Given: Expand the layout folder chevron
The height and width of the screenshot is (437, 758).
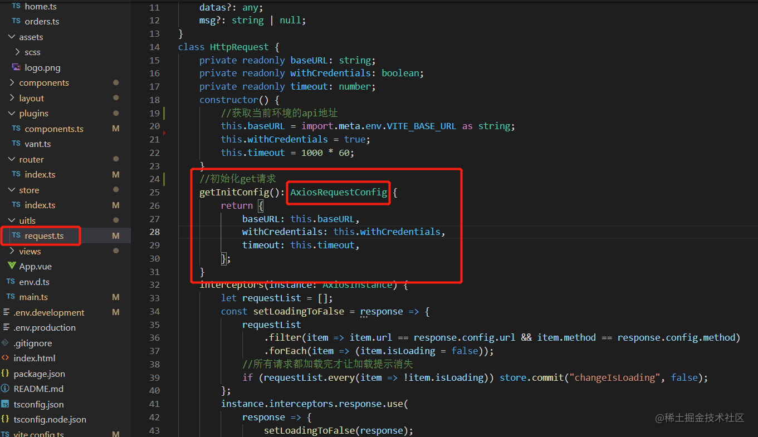Looking at the screenshot, I should [x=12, y=98].
